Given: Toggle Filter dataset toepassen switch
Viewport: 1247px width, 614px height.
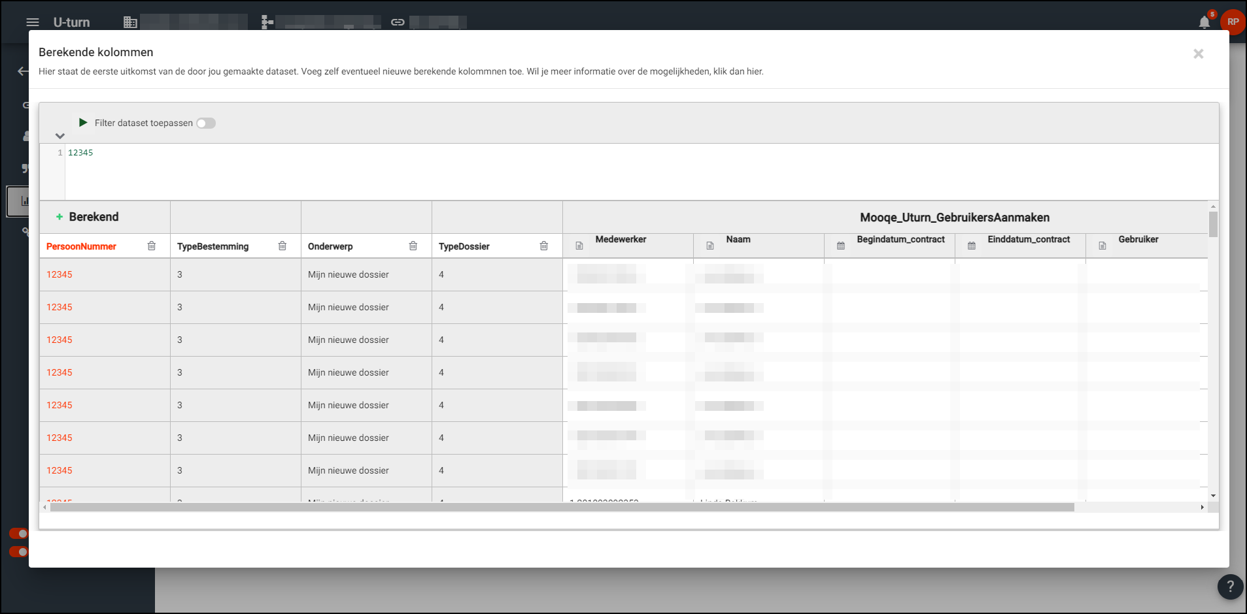Looking at the screenshot, I should click(x=206, y=123).
